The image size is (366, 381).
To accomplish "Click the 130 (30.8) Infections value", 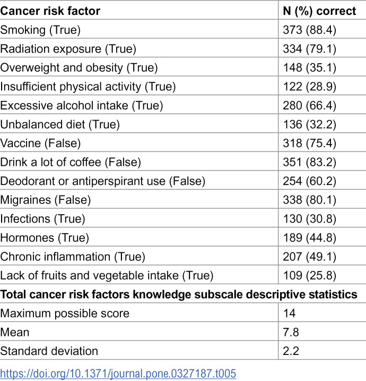I will click(x=309, y=219).
